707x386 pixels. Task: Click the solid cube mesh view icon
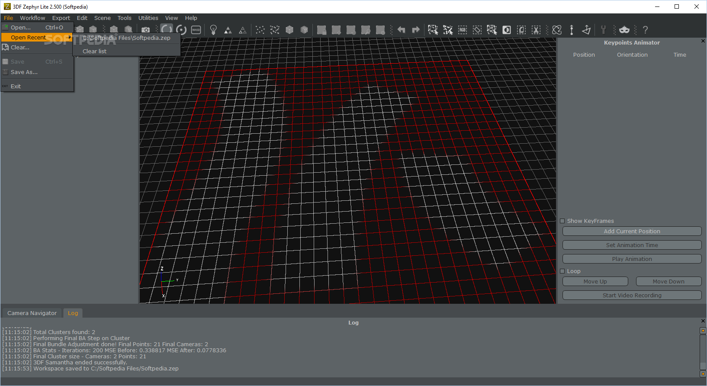(289, 30)
